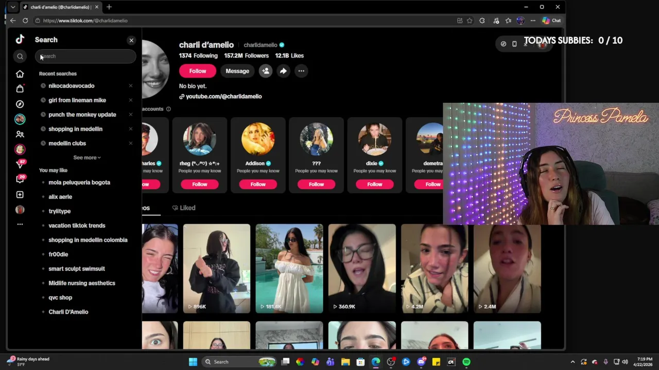Open the Explore compass icon
The image size is (659, 370).
(20, 104)
